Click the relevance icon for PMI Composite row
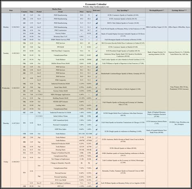The width and height of the screenshot is (192, 189). 96,80
